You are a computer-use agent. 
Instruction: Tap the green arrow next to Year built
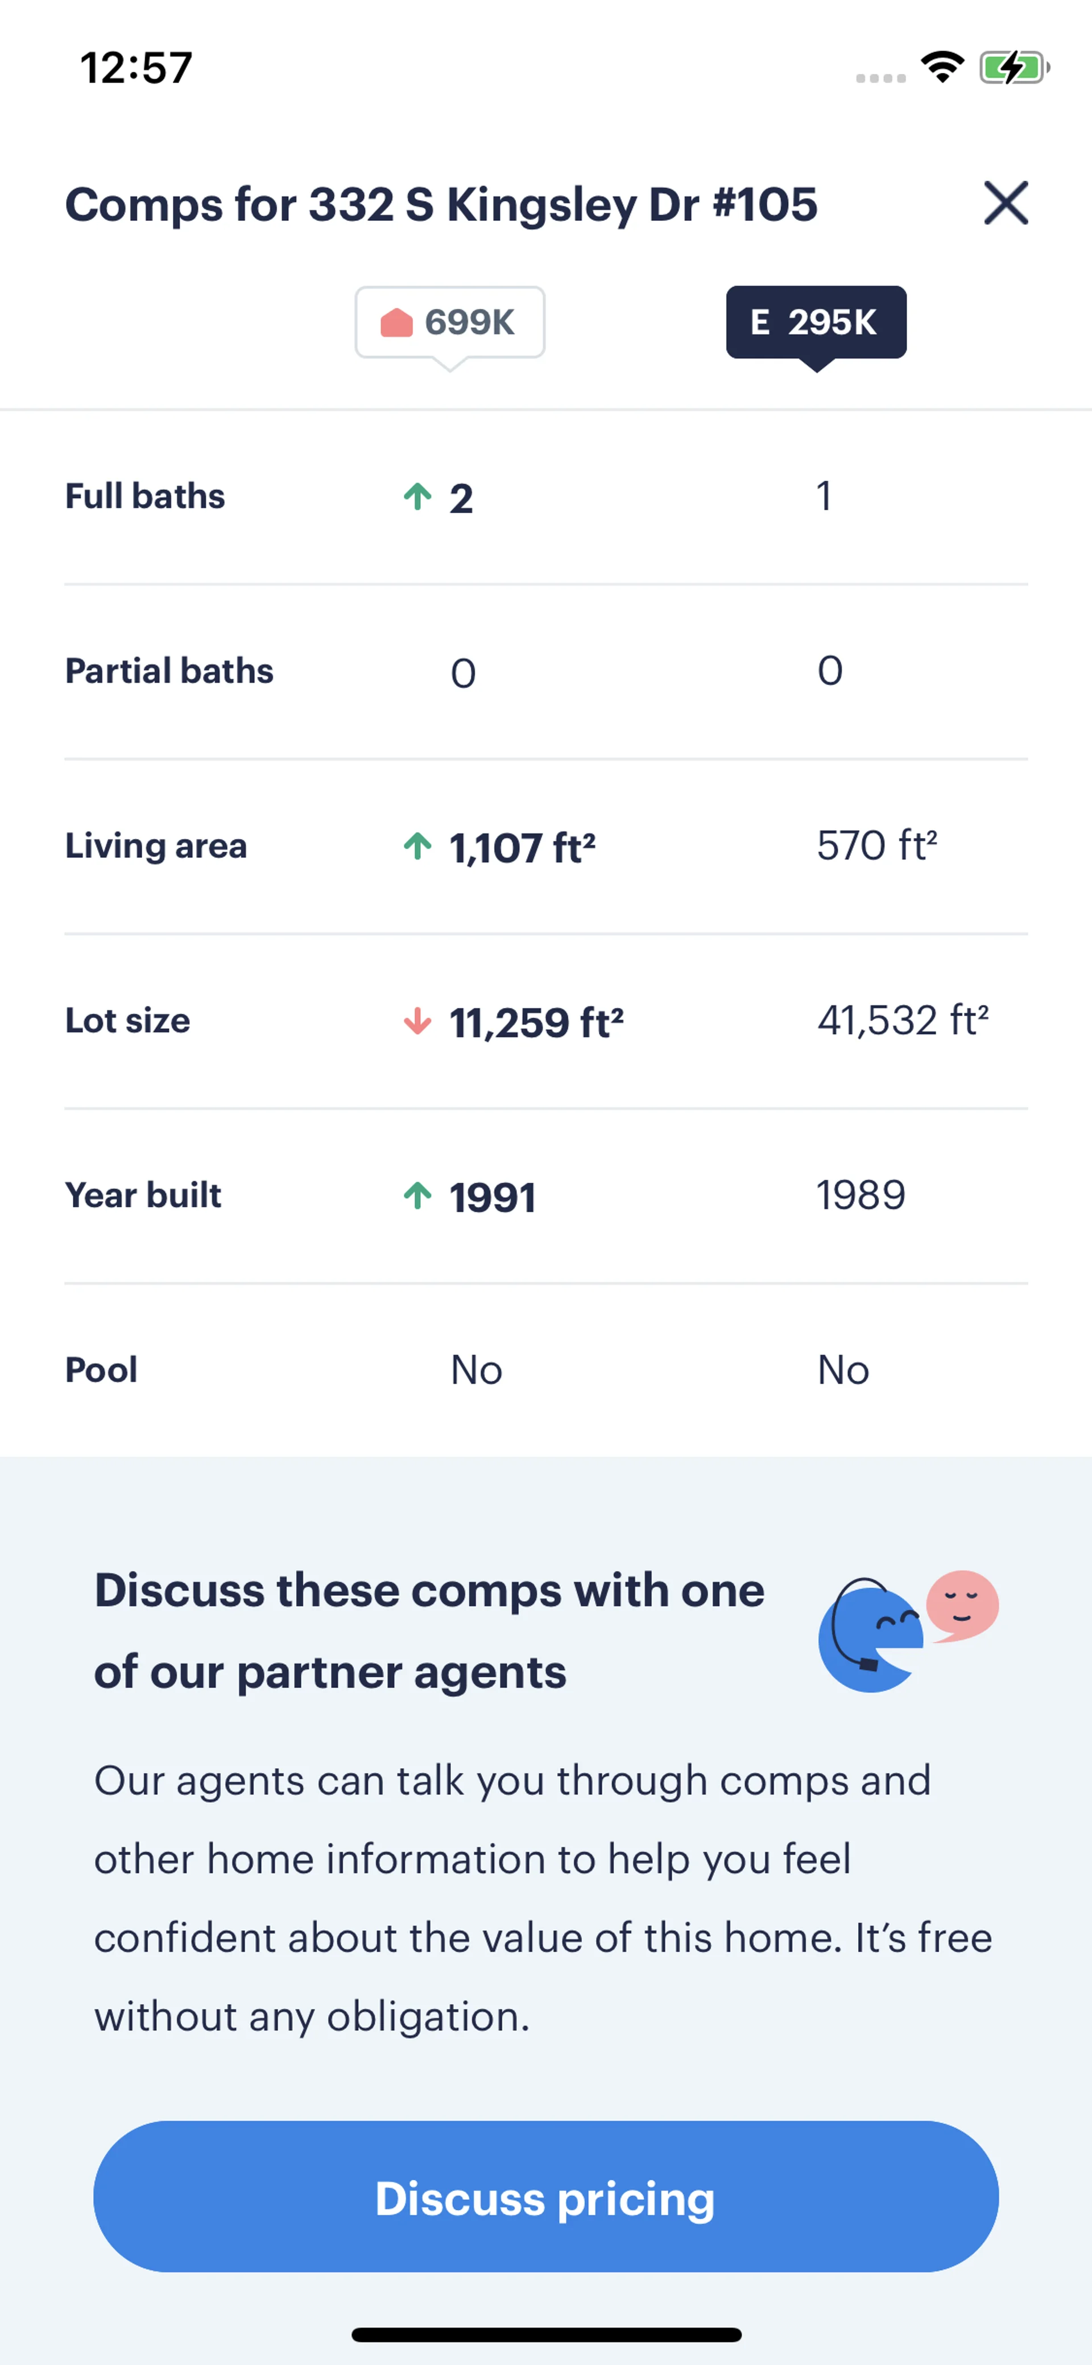coord(417,1195)
